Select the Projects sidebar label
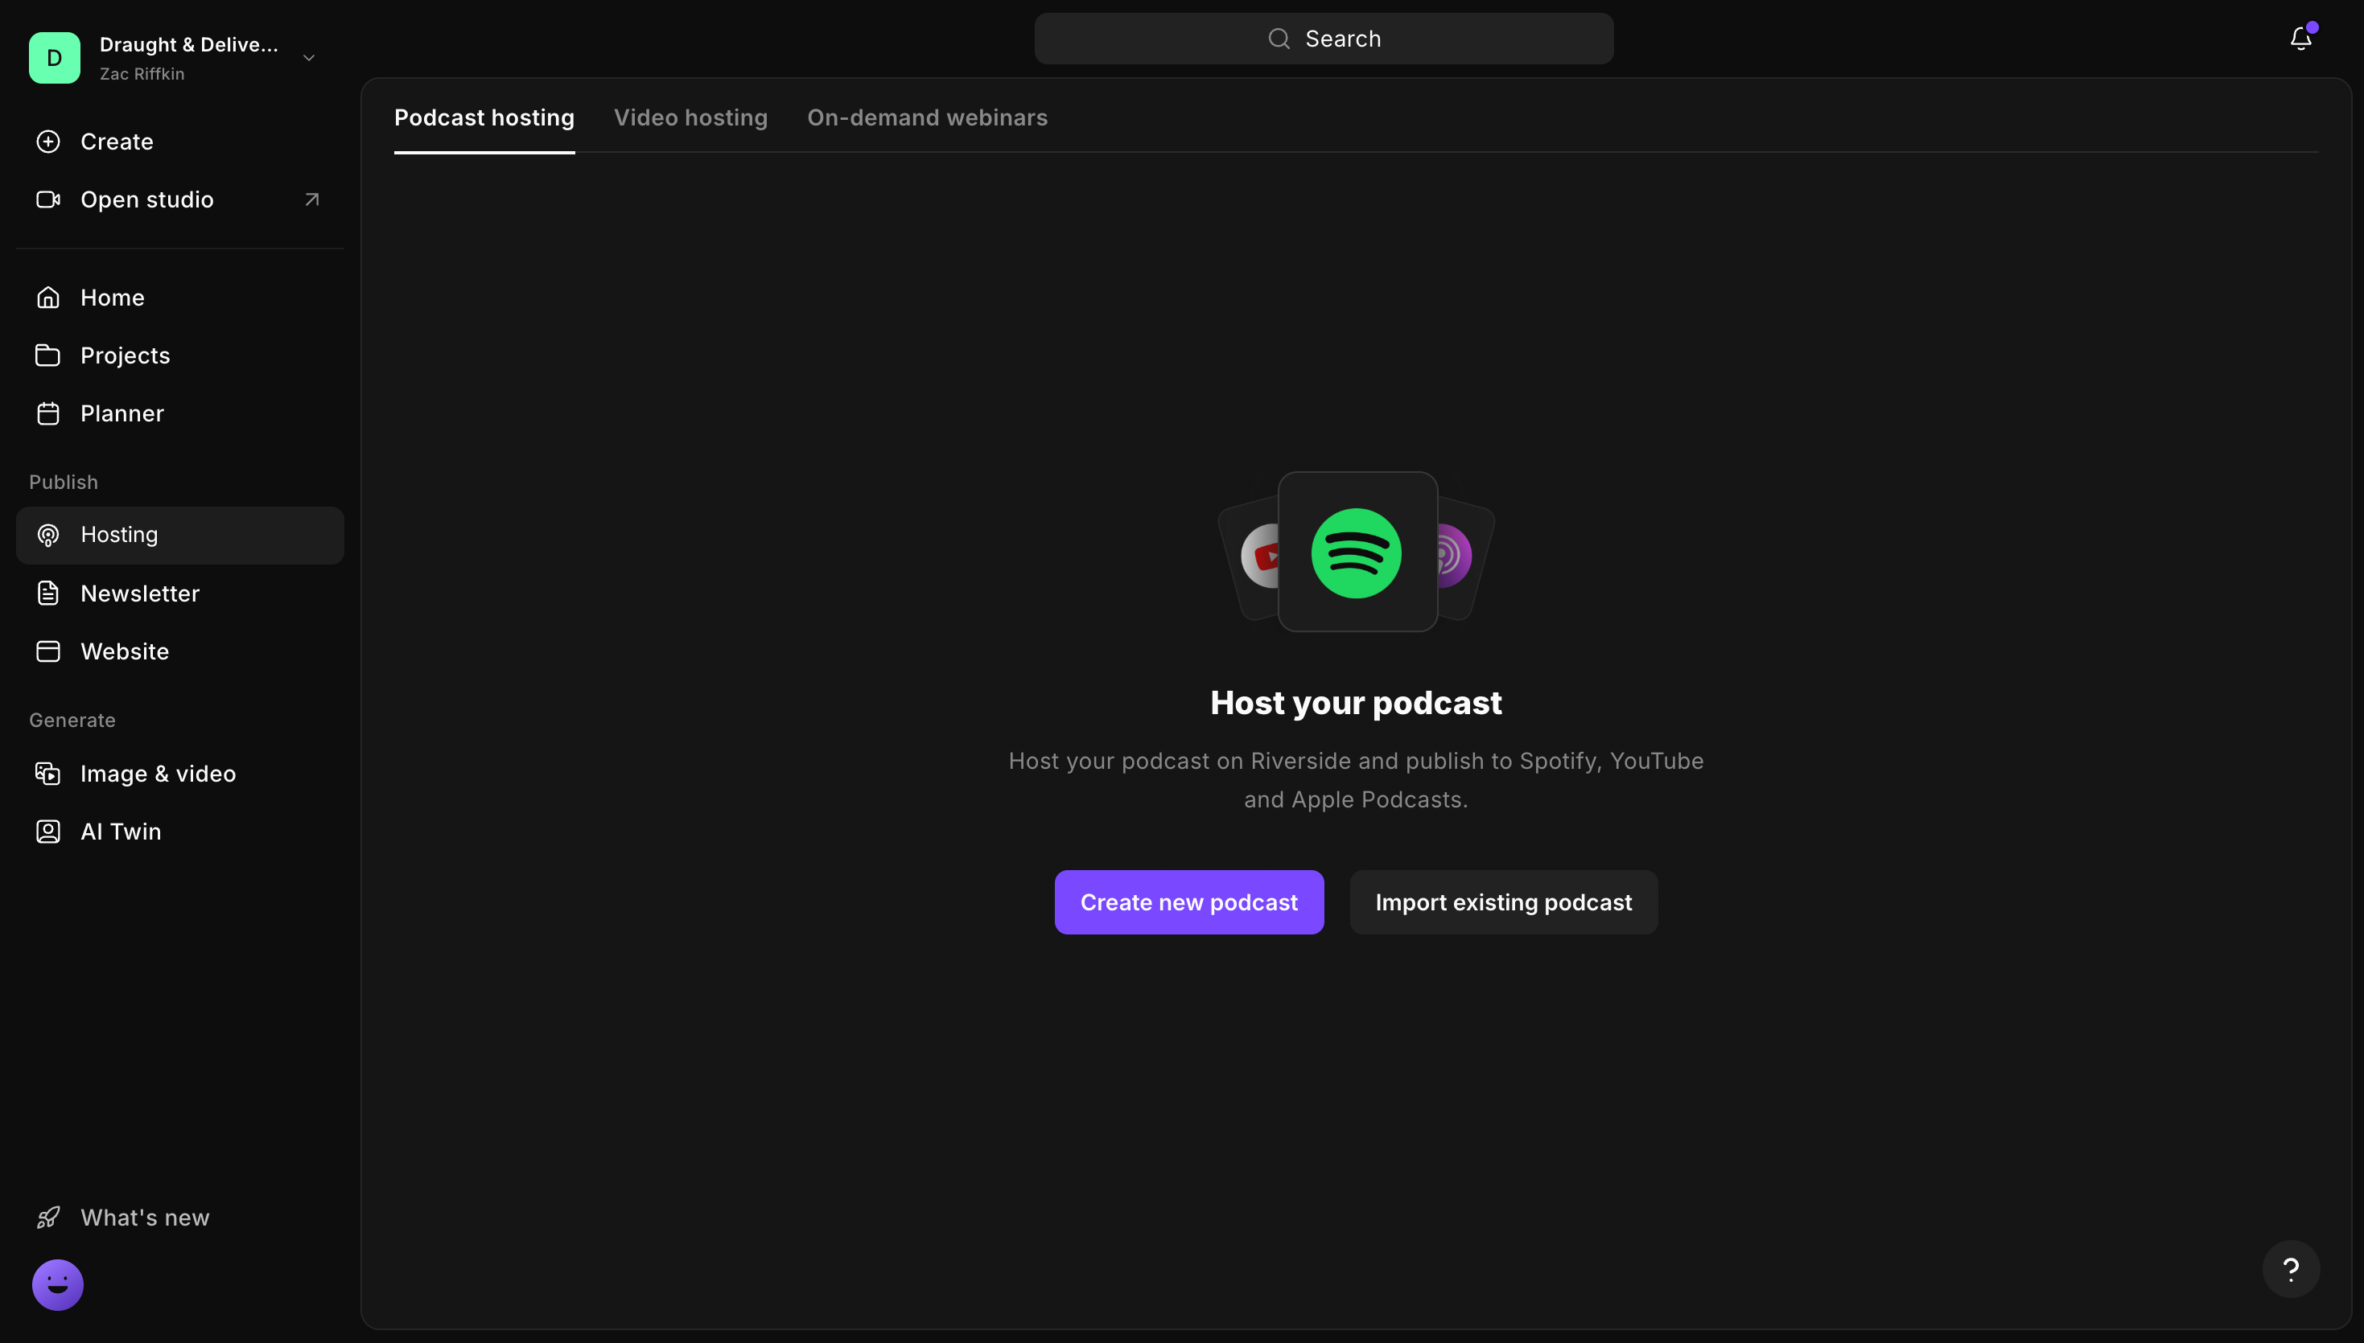 (126, 356)
